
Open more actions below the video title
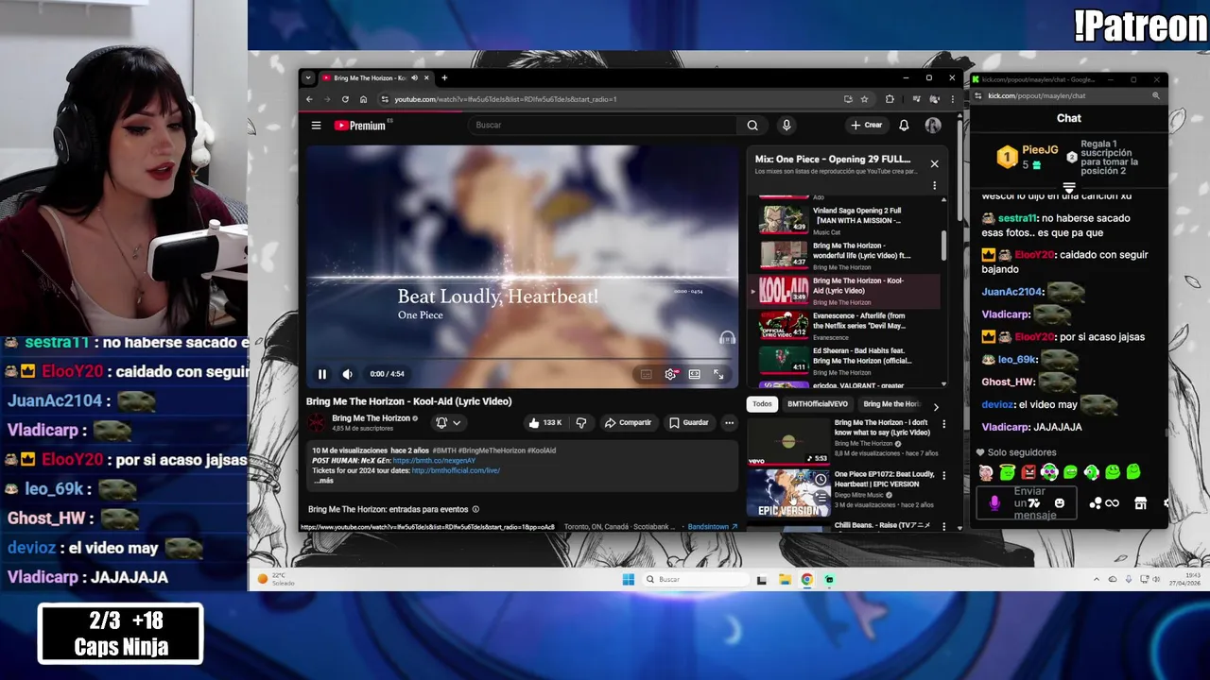click(x=729, y=422)
